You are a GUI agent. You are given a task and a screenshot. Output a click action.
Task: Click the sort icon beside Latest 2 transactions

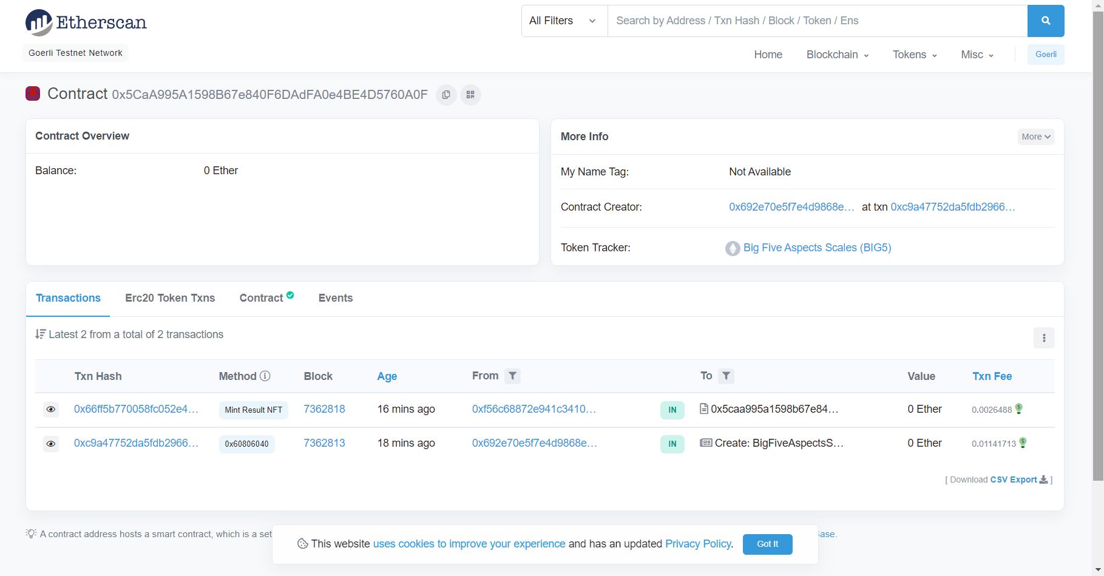tap(40, 334)
